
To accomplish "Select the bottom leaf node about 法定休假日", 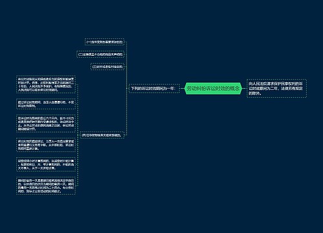I will (46, 186).
